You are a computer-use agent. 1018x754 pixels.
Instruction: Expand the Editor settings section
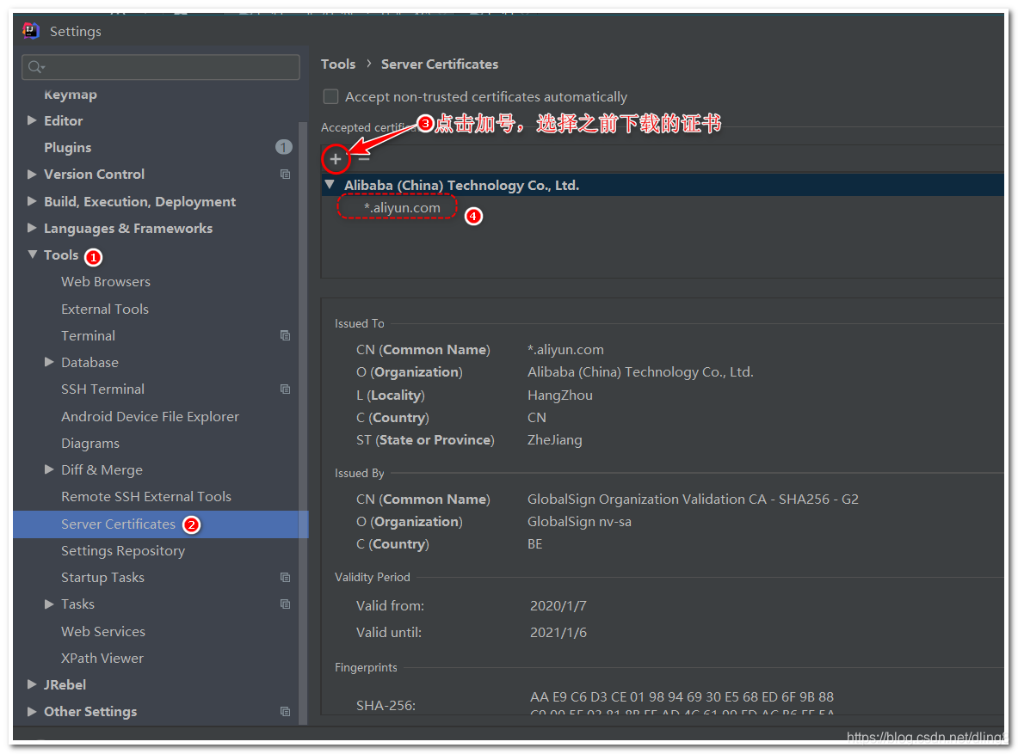[x=32, y=120]
